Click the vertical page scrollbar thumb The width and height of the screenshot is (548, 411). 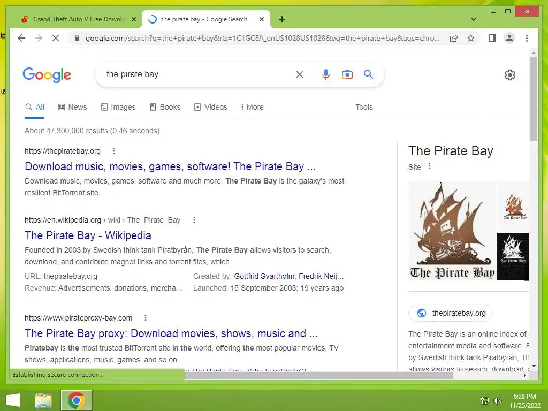534,99
